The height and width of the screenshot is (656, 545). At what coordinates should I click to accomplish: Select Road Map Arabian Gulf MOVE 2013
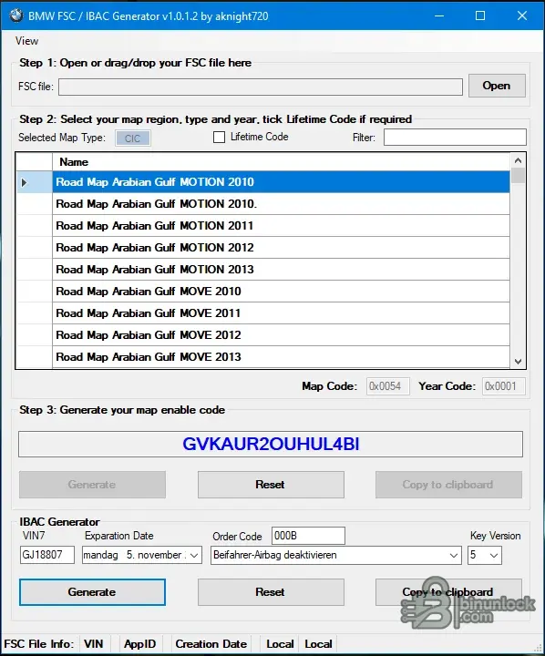pyautogui.click(x=281, y=356)
